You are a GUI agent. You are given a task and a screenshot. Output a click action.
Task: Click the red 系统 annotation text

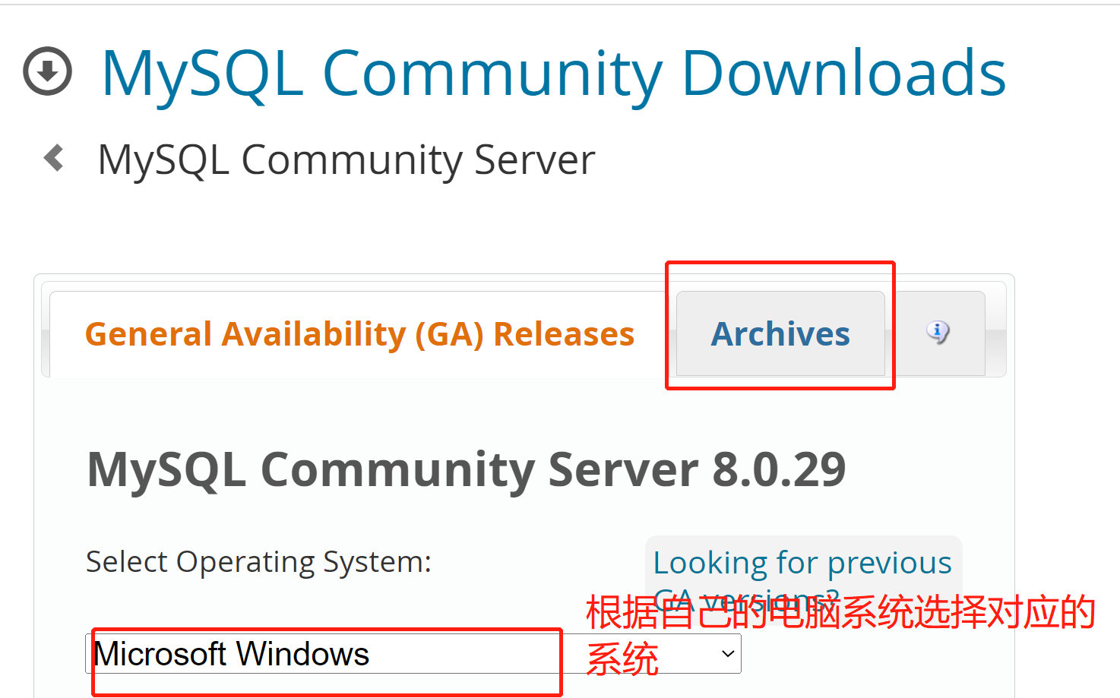click(x=622, y=659)
